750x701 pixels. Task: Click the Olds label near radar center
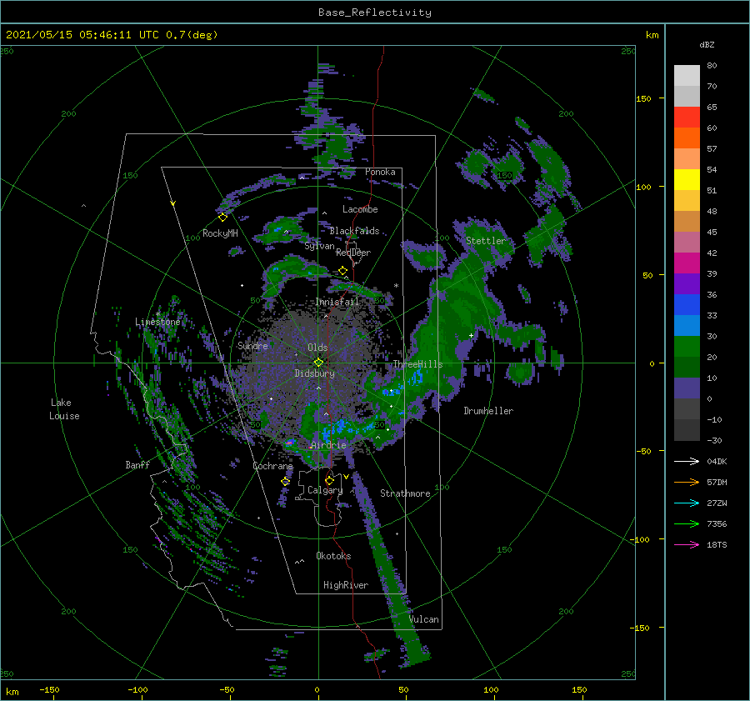point(317,348)
